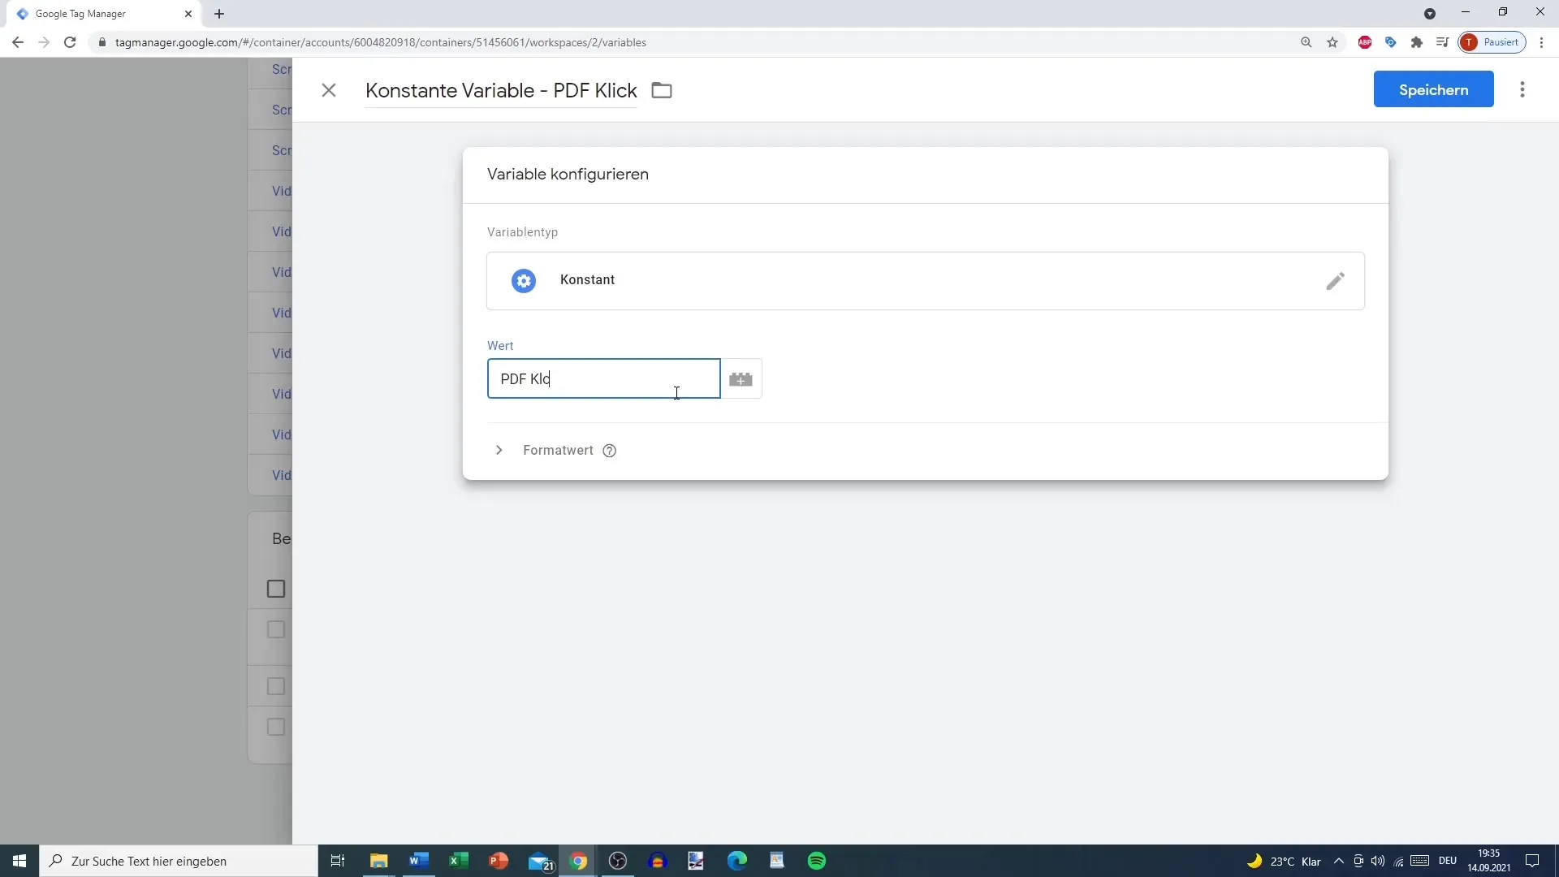This screenshot has height=877, width=1559.
Task: Expand the Formatwert section
Action: click(x=499, y=451)
